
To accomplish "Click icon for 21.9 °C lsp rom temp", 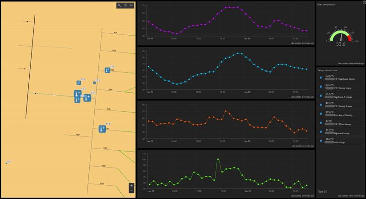I will tap(321, 132).
